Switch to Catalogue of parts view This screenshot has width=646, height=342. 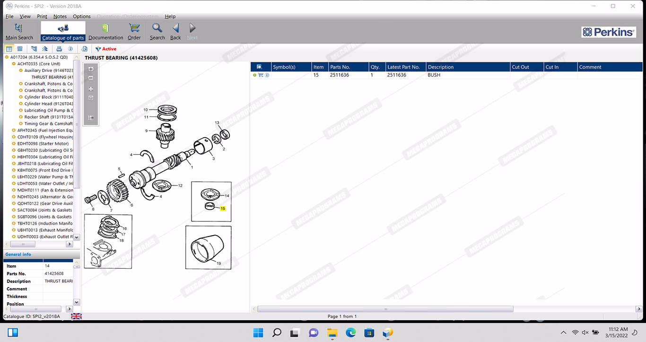tap(63, 31)
